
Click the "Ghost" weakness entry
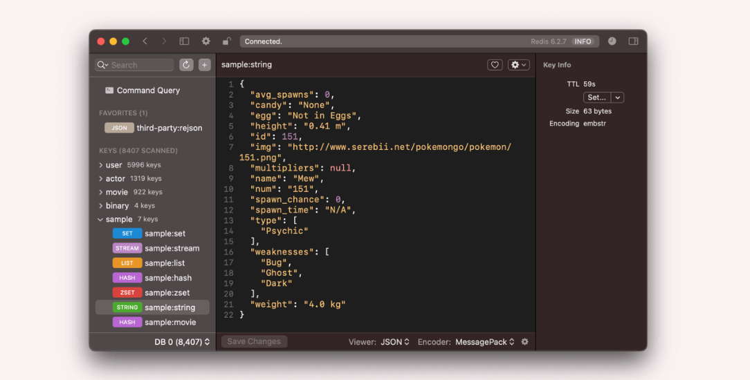coord(282,273)
